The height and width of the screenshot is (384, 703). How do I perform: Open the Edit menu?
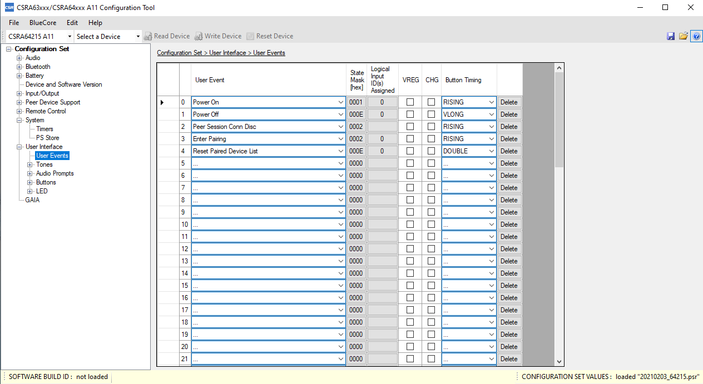pyautogui.click(x=72, y=23)
